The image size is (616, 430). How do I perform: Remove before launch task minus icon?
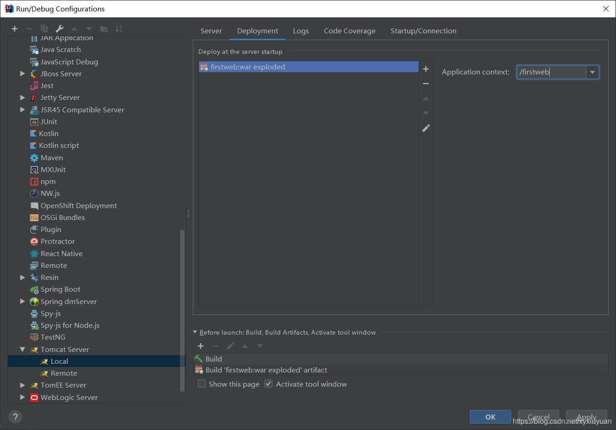pyautogui.click(x=215, y=346)
